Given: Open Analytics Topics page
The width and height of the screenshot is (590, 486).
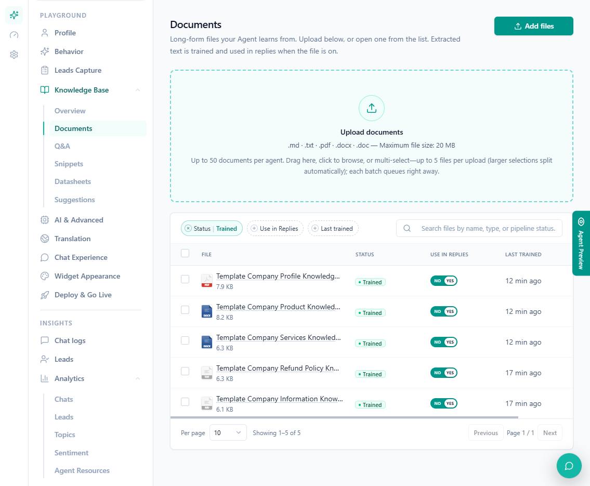Looking at the screenshot, I should coord(65,435).
